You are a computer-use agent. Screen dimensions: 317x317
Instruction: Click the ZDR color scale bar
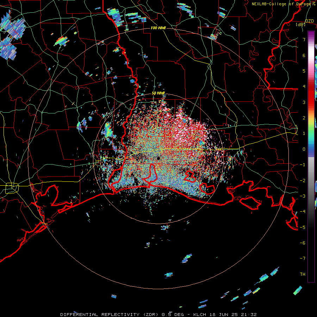point(311,156)
